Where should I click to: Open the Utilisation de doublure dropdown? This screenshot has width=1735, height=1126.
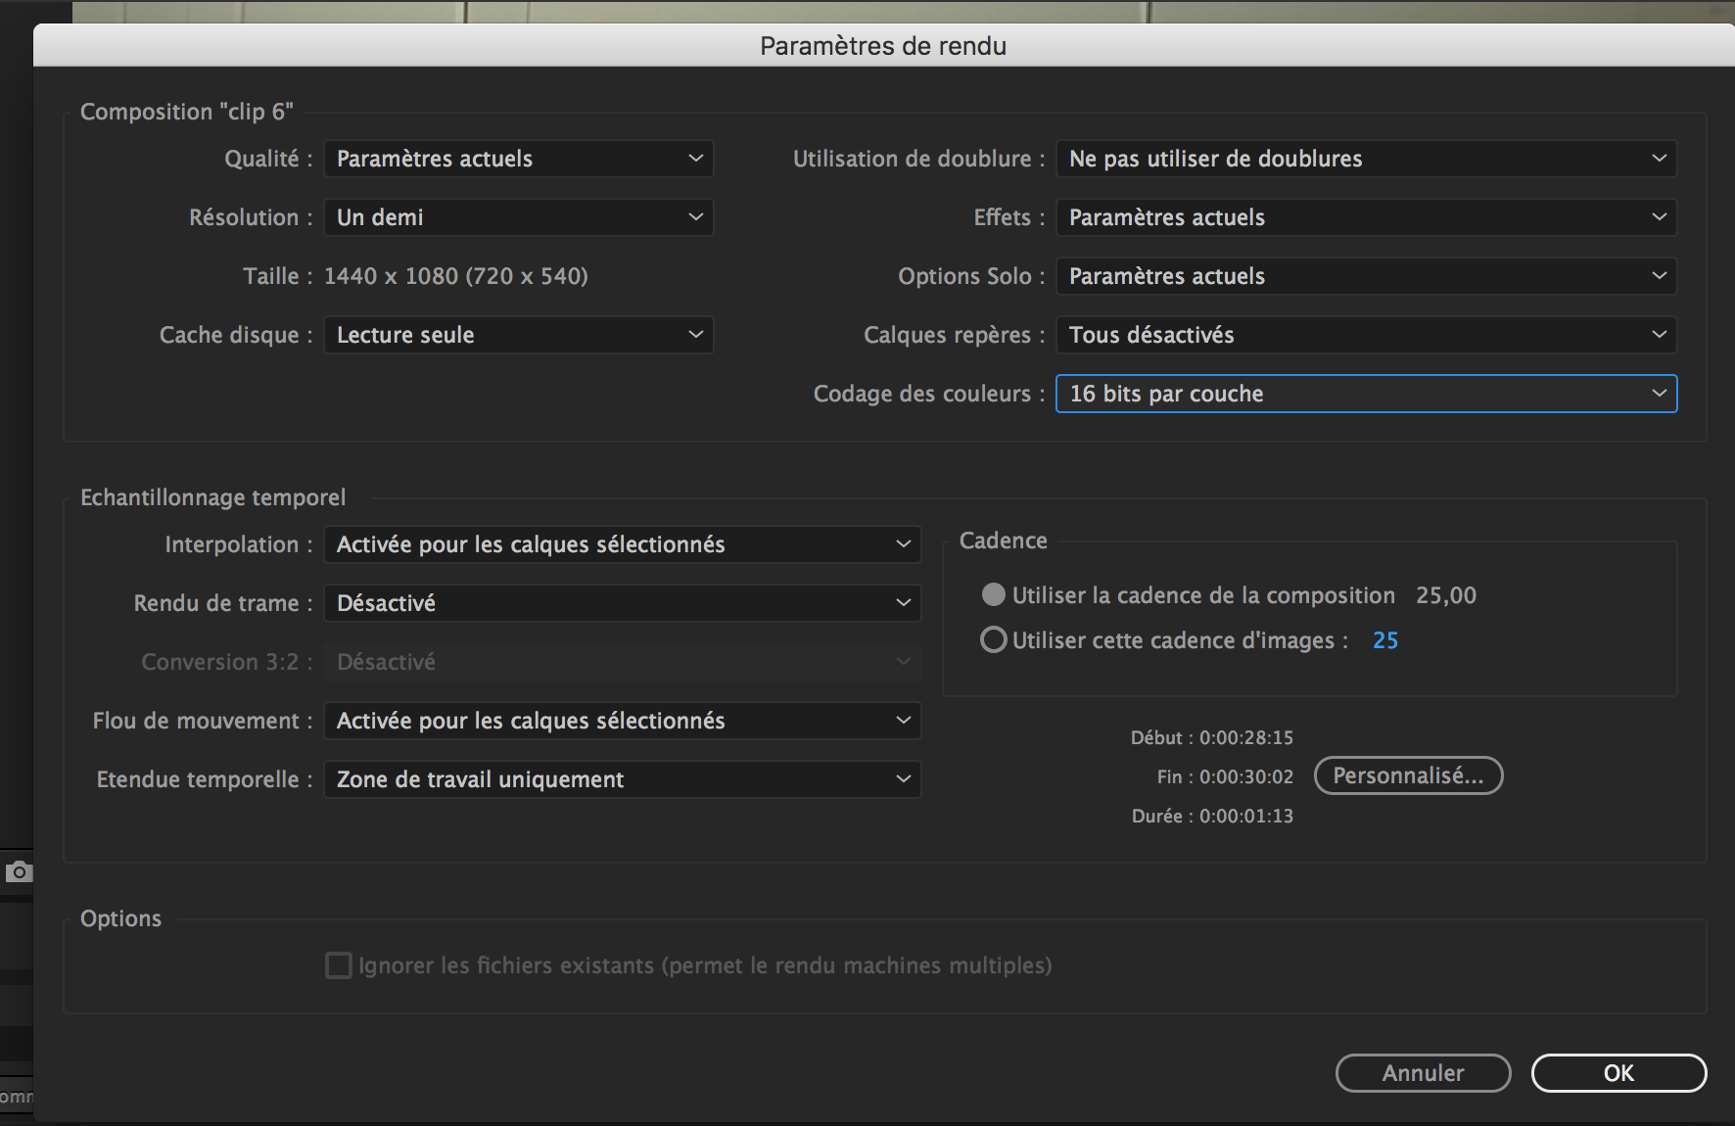click(1366, 159)
